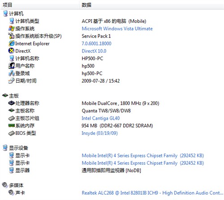Screen dimensions: 224x200
Task: Select the 计算机 group label
Action: point(16,13)
